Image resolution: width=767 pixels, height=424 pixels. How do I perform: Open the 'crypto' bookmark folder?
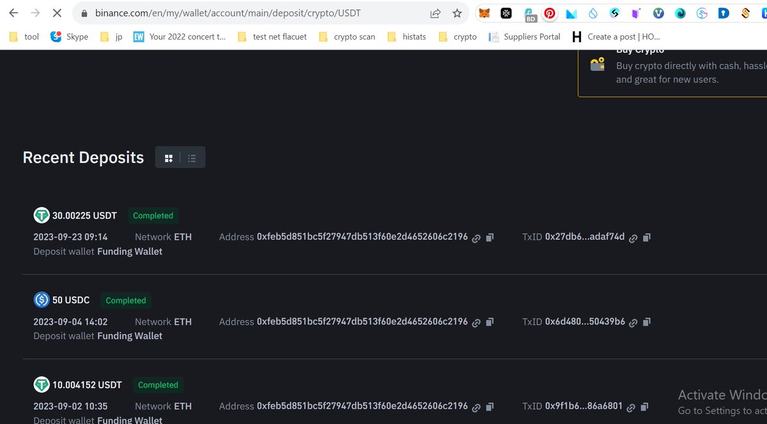click(458, 36)
